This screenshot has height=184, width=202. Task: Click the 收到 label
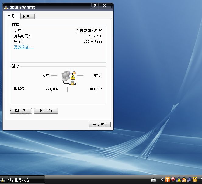click(98, 75)
